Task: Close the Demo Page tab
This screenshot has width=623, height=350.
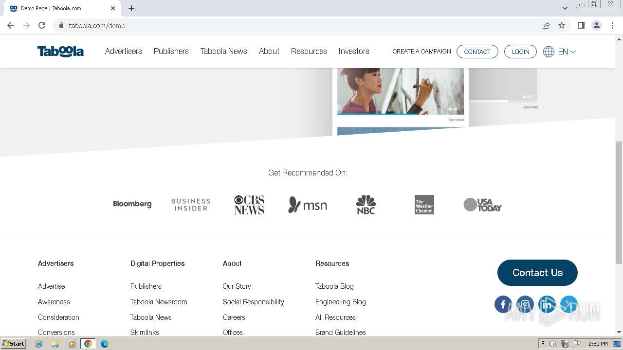Action: [113, 8]
